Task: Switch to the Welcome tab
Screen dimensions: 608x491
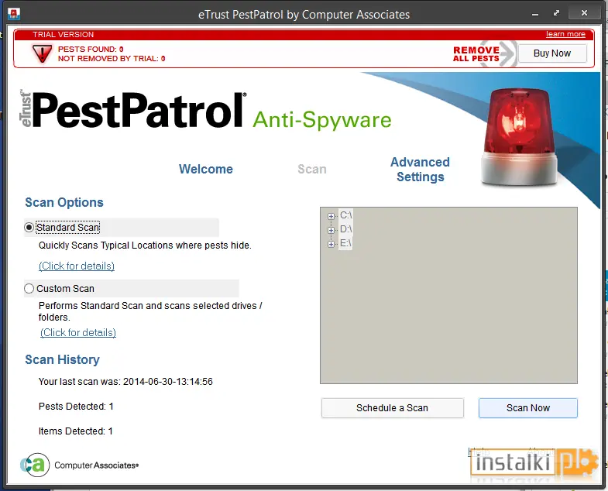Action: (x=206, y=169)
